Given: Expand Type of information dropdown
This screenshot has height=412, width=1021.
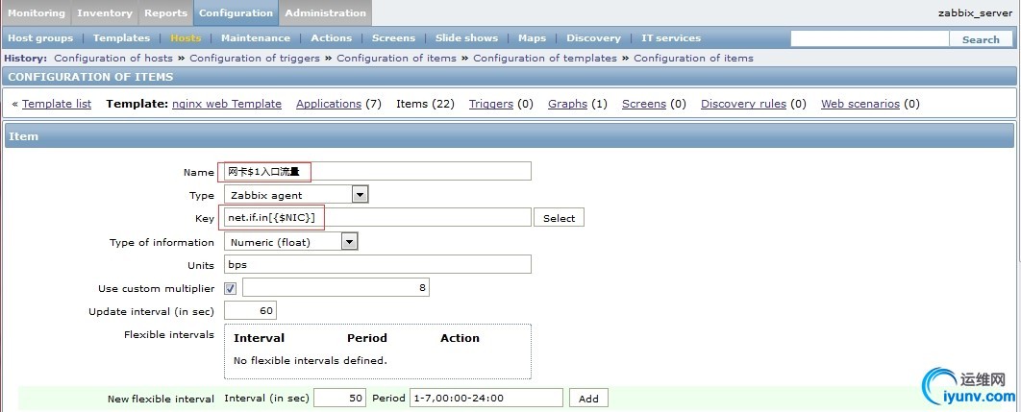Looking at the screenshot, I should click(x=291, y=242).
